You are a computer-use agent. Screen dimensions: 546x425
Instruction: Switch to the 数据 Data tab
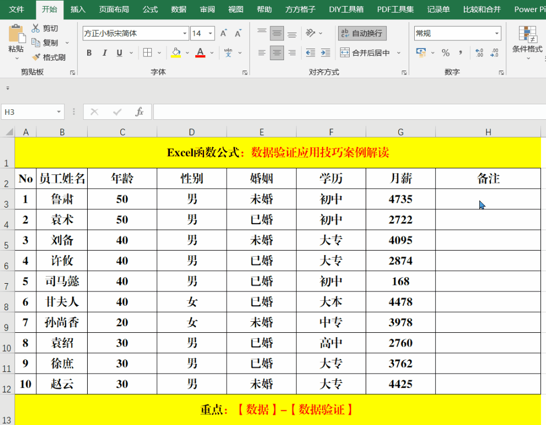(x=179, y=9)
